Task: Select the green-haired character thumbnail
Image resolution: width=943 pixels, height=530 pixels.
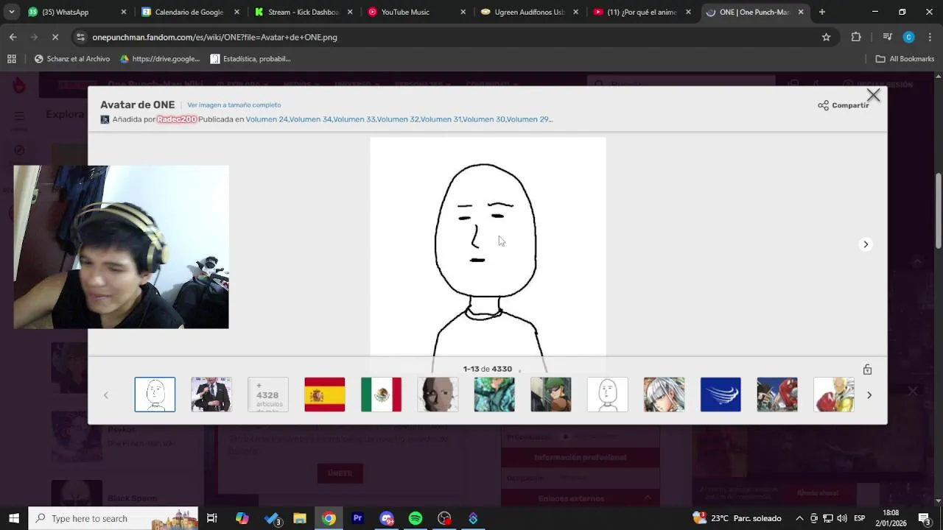Action: pos(551,395)
